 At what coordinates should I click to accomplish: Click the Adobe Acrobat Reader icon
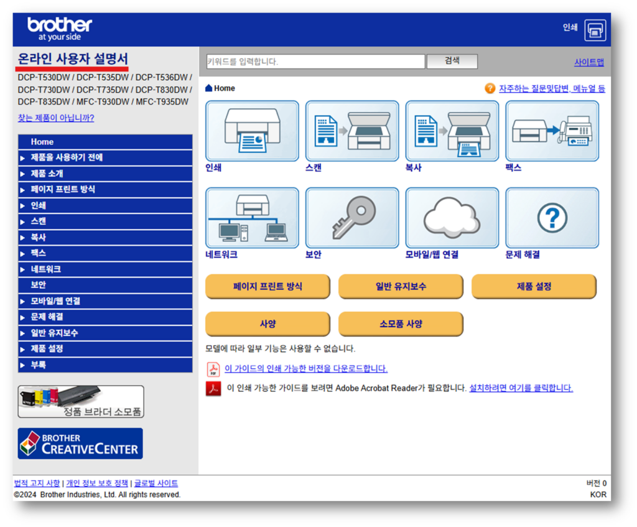click(x=213, y=388)
